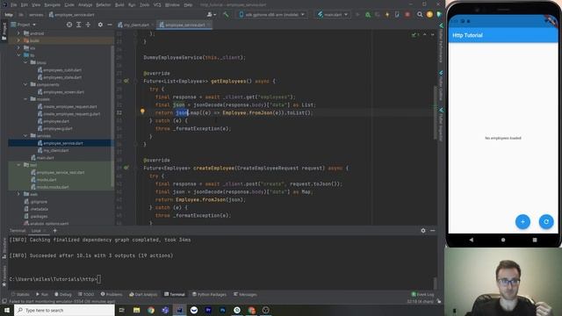Collapse the test folder

click(x=19, y=165)
